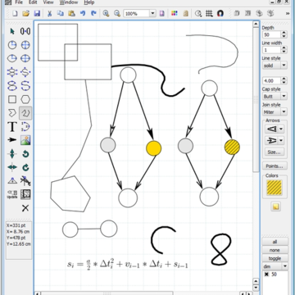Select the closed approximated spline tool
The width and height of the screenshot is (295, 295).
(x=12, y=72)
